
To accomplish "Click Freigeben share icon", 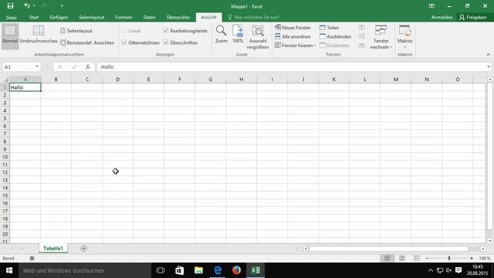I will [473, 17].
